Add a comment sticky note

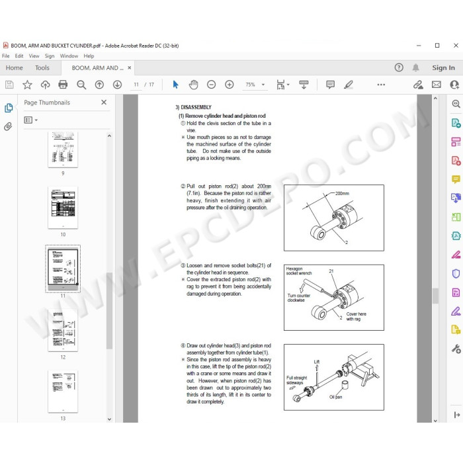coord(330,85)
